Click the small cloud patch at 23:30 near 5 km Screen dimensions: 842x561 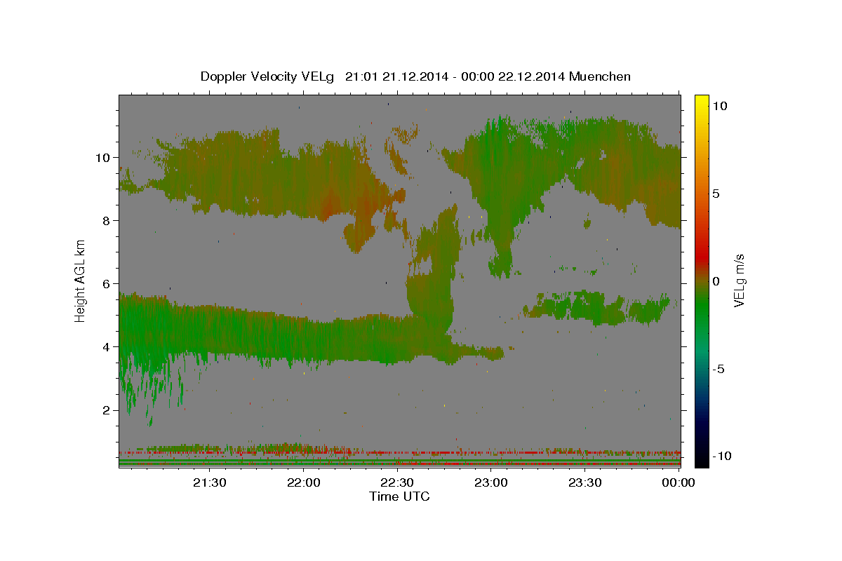point(596,307)
